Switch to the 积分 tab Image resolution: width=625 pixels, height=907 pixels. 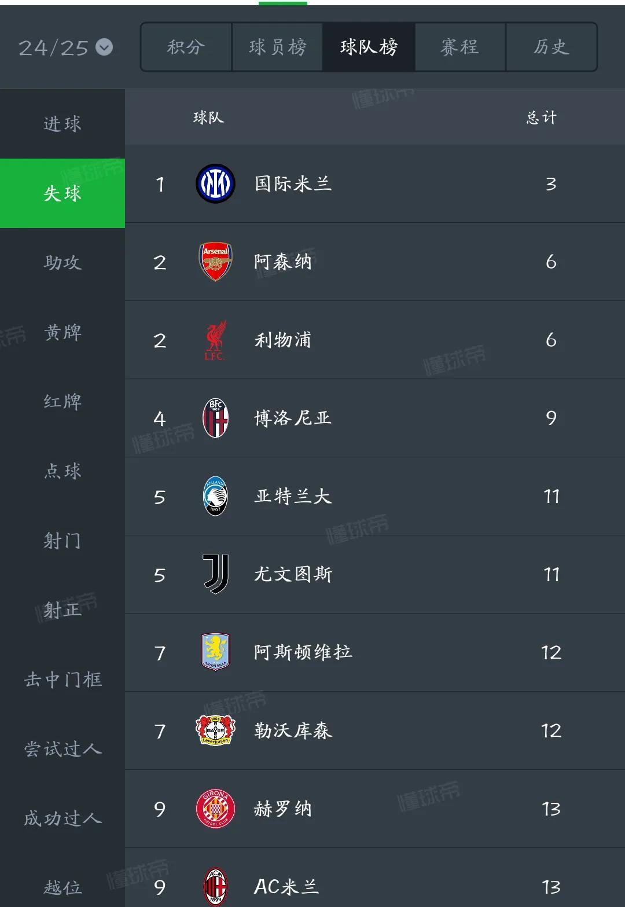click(186, 47)
